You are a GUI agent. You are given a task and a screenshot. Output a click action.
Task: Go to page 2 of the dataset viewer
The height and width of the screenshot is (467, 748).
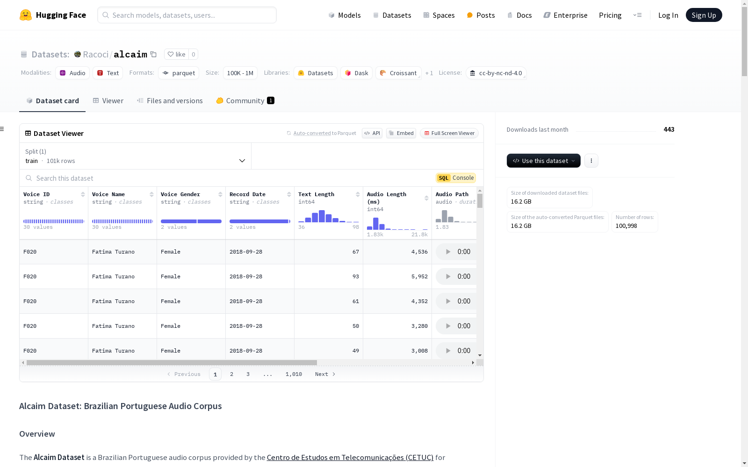point(231,374)
